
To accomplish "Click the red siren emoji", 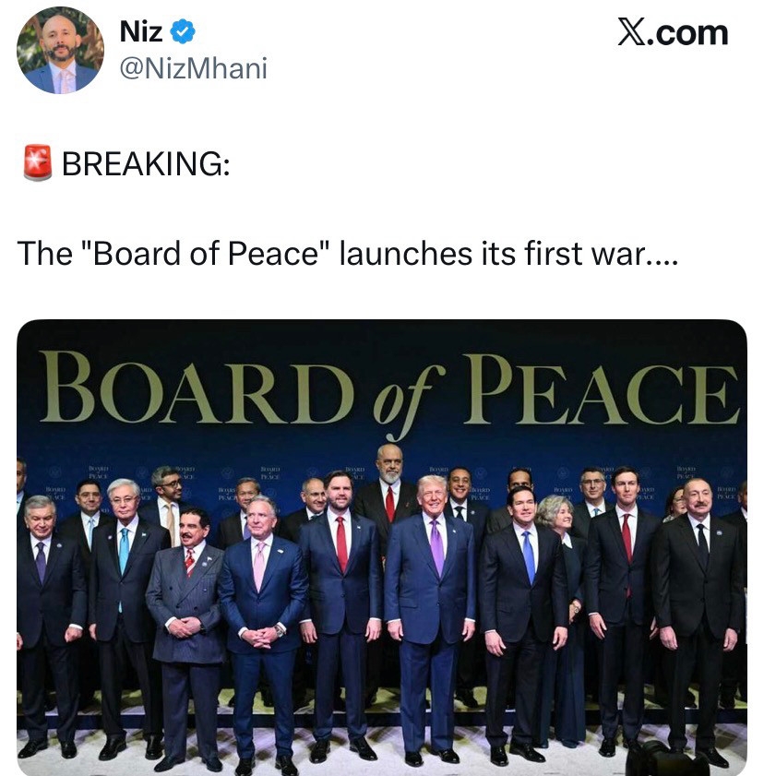I will coord(36,164).
